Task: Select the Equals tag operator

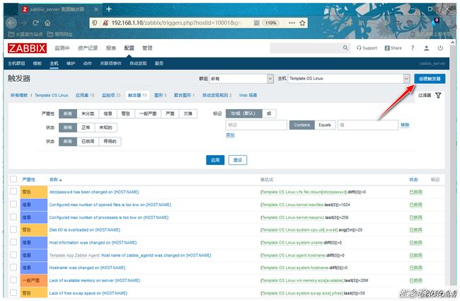Action: click(x=325, y=125)
